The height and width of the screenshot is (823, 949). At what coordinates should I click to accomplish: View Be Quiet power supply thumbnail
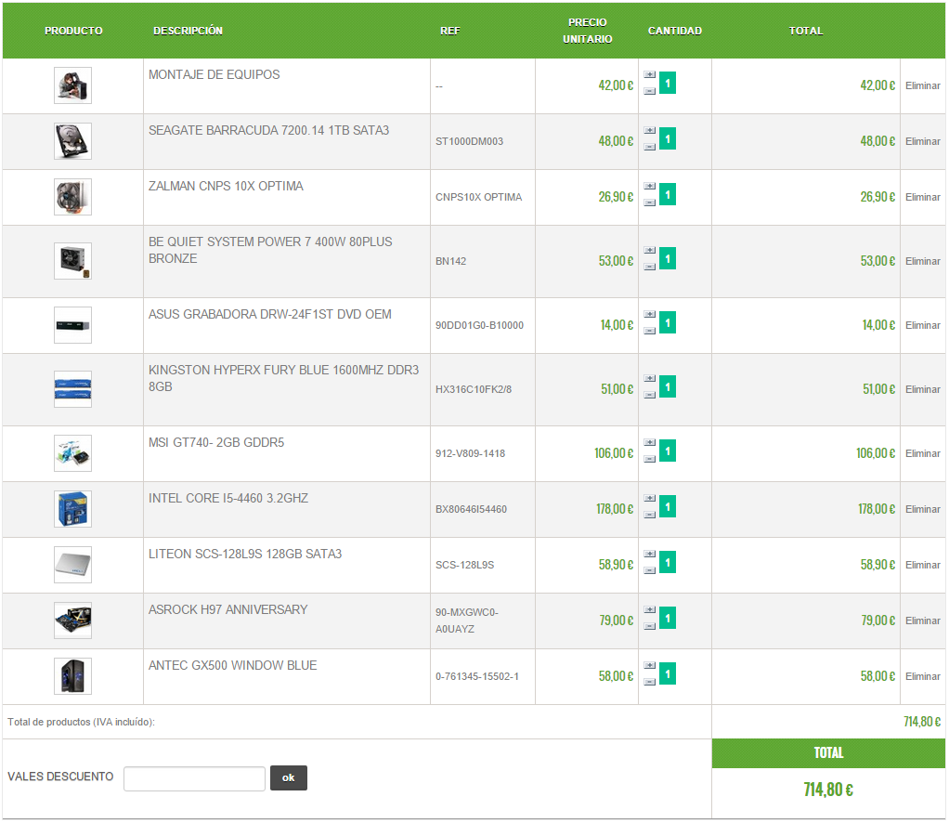[72, 261]
